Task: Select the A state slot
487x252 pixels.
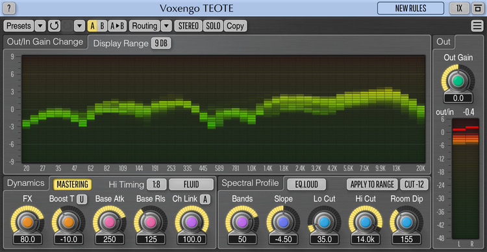Action: tap(92, 26)
